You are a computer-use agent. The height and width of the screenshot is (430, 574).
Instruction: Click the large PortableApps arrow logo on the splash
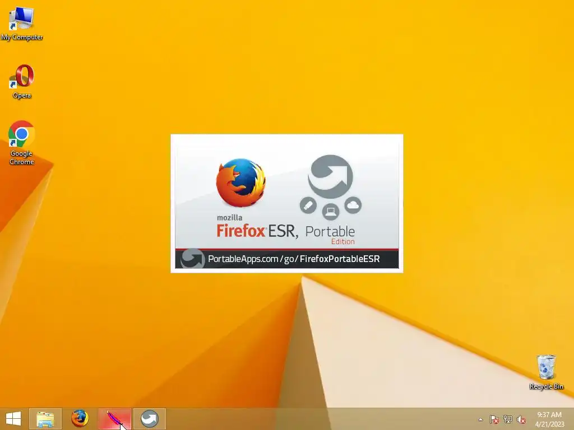(x=330, y=176)
